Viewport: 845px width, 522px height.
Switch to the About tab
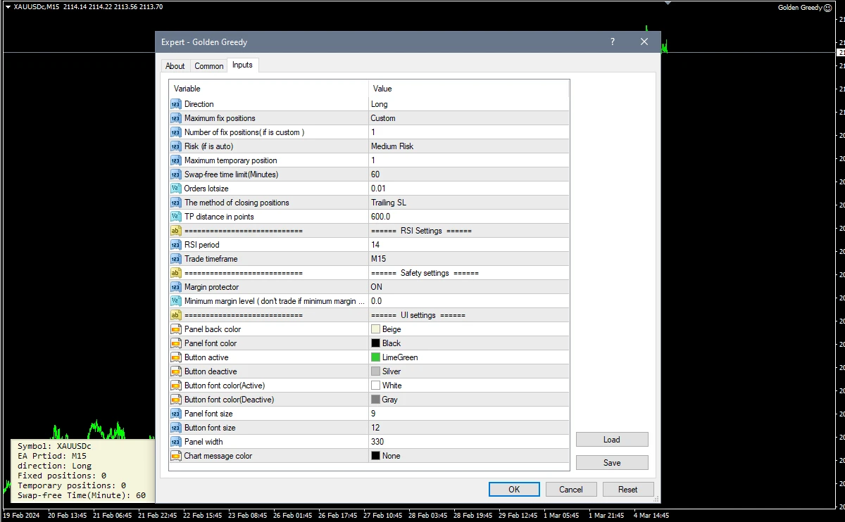pyautogui.click(x=175, y=66)
